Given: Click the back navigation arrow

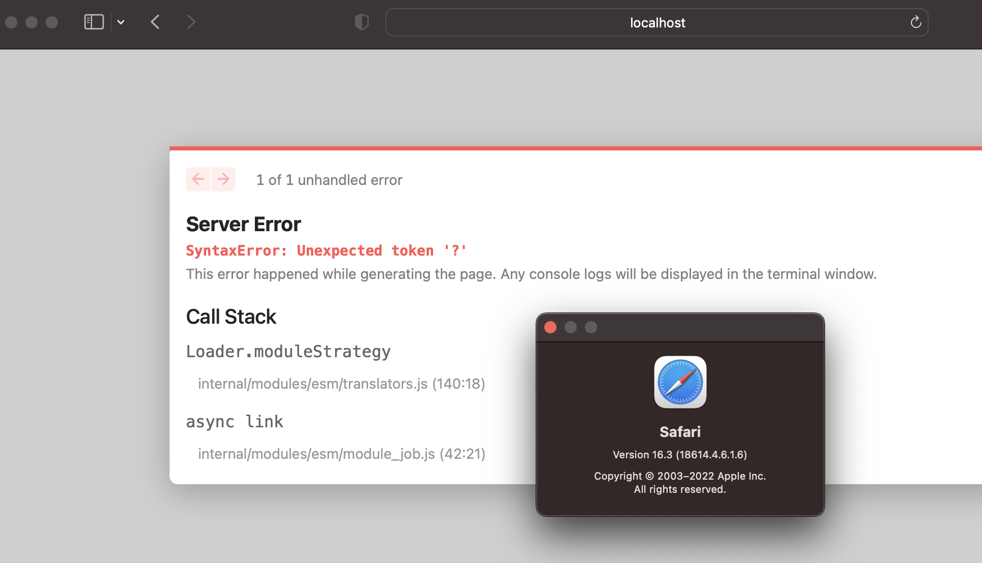Looking at the screenshot, I should pyautogui.click(x=155, y=22).
